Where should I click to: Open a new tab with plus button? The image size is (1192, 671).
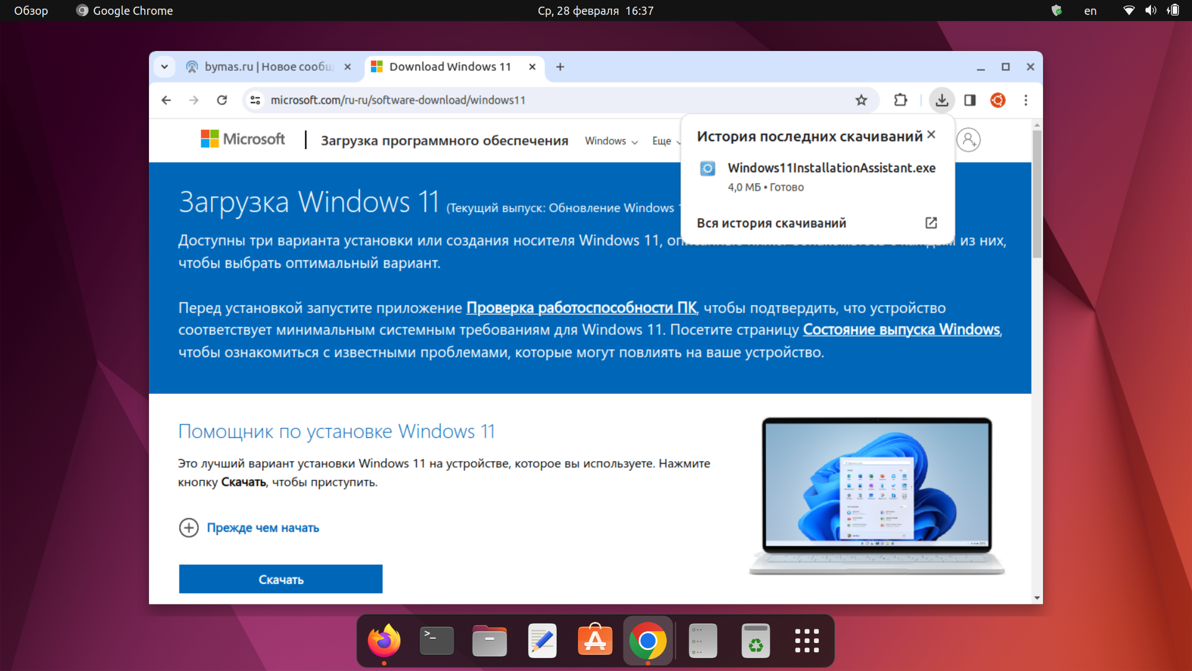click(x=560, y=66)
